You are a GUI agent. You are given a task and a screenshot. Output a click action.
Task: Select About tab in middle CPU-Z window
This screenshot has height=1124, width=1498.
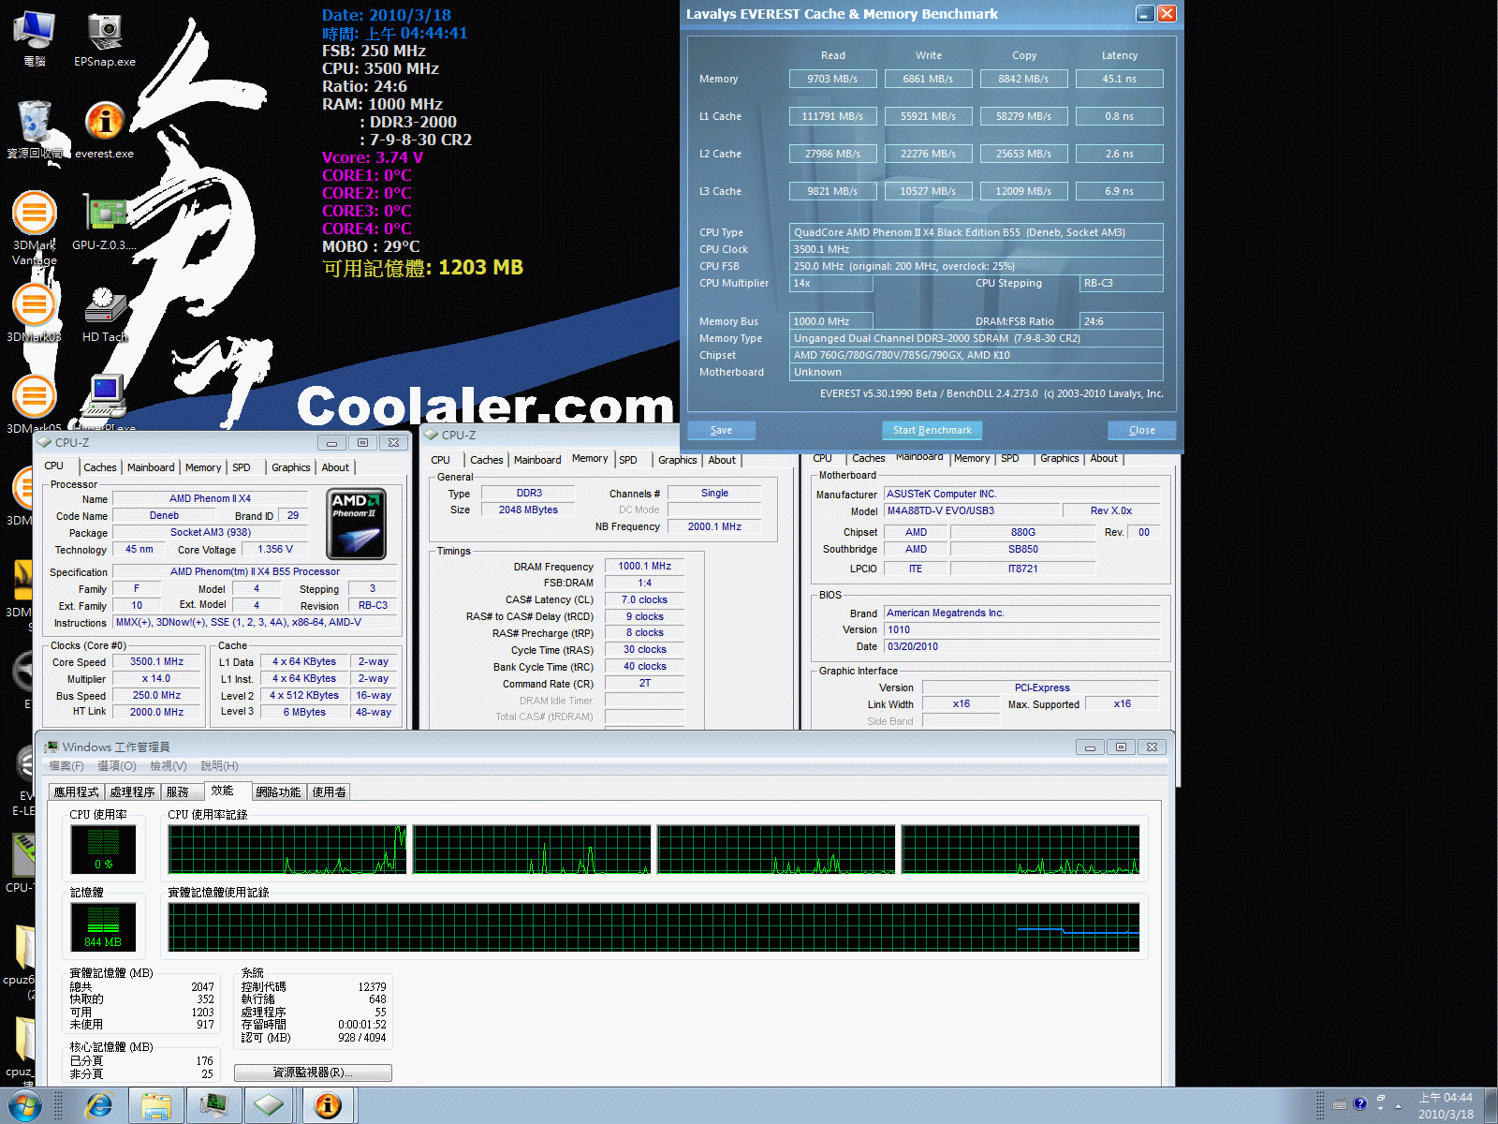click(722, 460)
